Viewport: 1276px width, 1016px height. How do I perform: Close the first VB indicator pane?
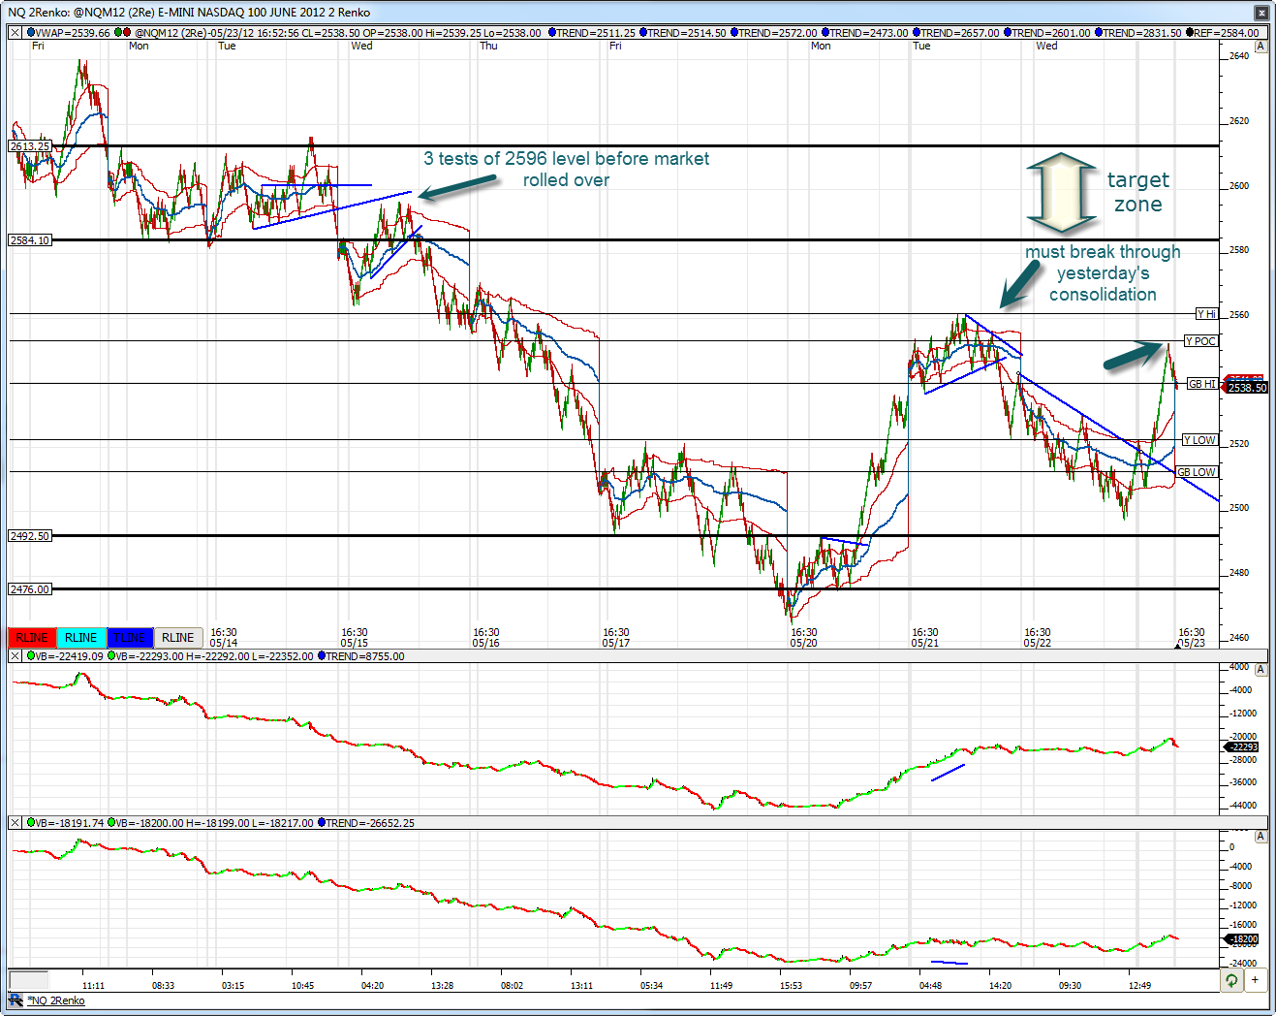(x=16, y=656)
